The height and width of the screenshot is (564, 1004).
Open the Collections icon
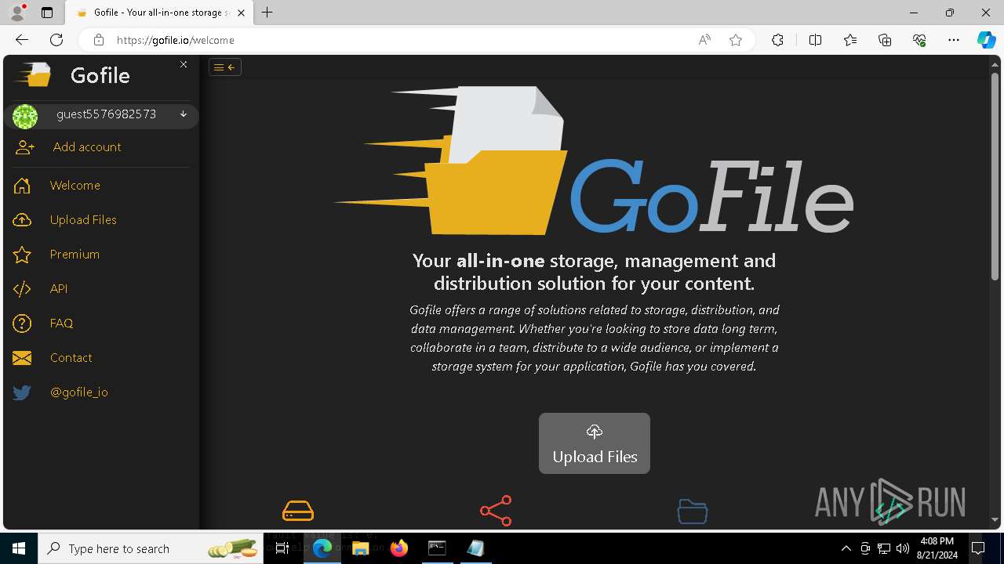coord(885,40)
